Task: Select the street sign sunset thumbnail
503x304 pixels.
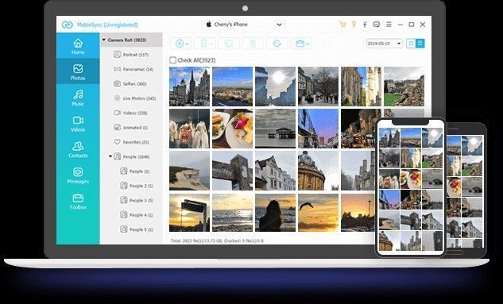Action: pos(189,213)
